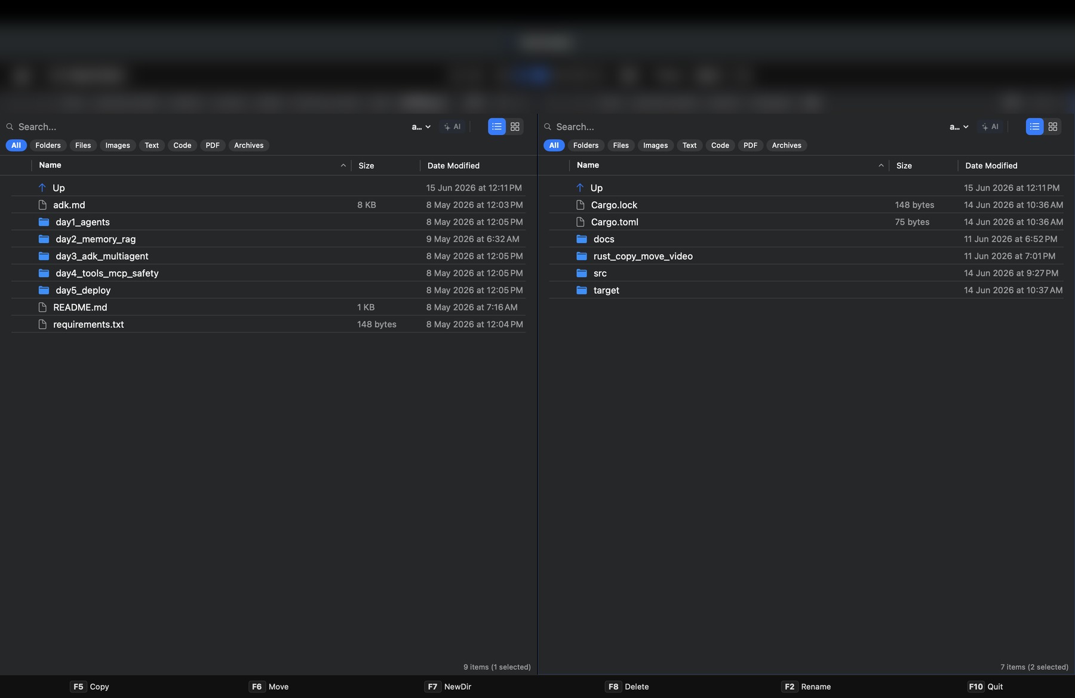Click Cargo.lock file icon

(x=580, y=205)
